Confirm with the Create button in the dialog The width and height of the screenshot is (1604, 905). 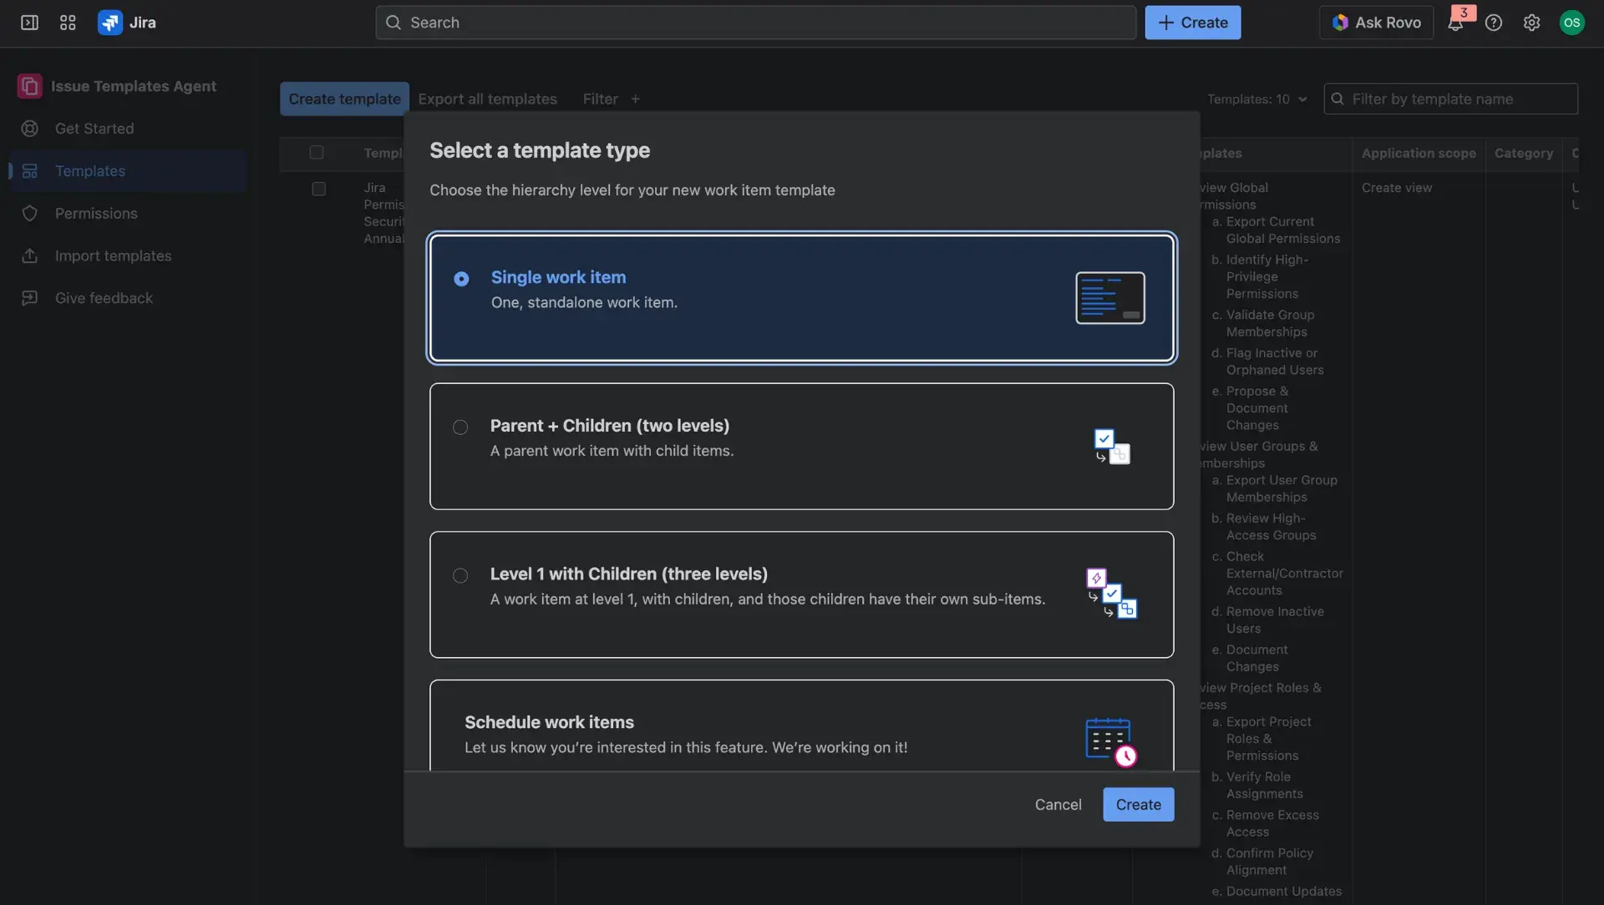click(x=1138, y=804)
